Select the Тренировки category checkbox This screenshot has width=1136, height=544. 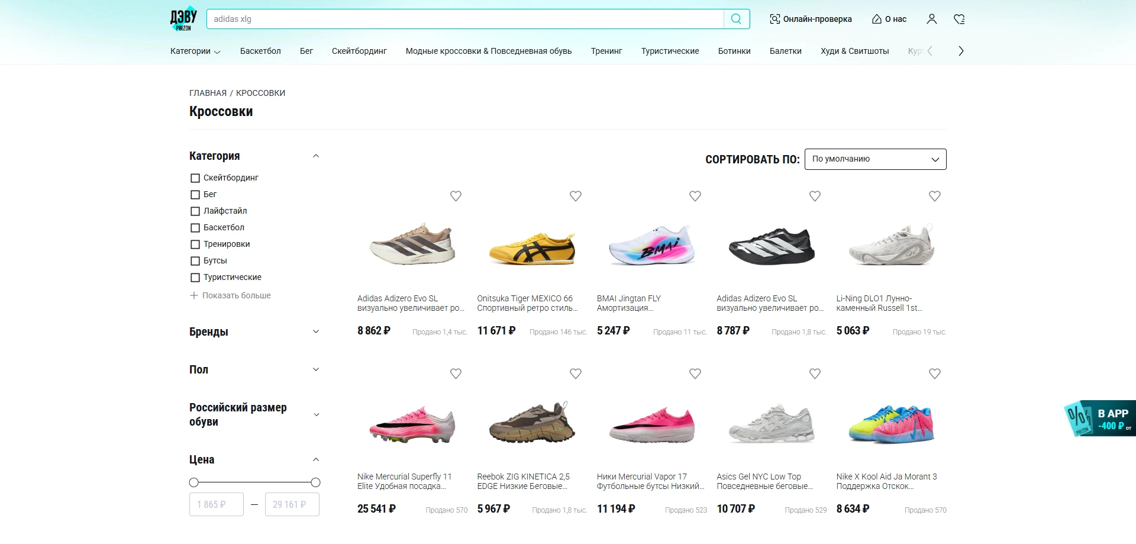(195, 244)
